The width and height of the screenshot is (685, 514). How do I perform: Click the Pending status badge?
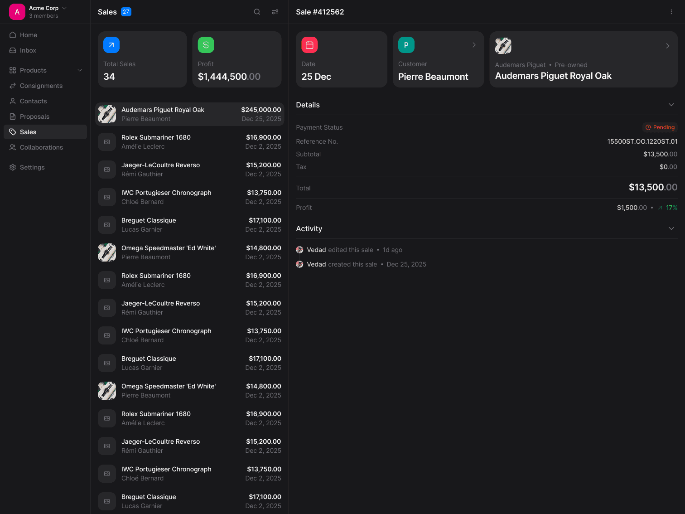pos(660,127)
